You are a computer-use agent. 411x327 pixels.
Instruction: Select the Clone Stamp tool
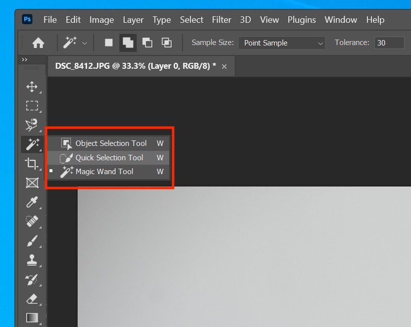[x=32, y=260]
